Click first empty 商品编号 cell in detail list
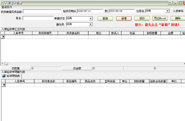 (72, 85)
